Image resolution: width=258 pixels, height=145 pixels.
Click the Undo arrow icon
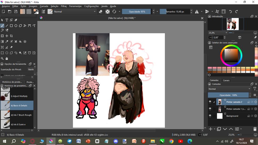tap(230, 12)
